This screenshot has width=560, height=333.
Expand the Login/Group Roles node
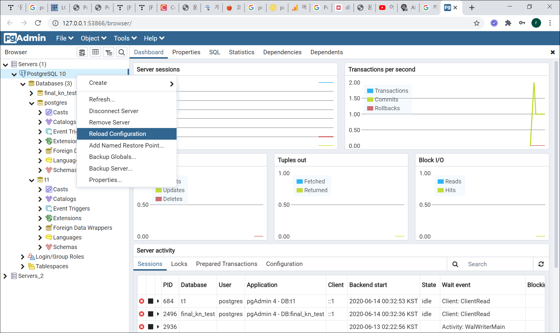[x=23, y=257]
